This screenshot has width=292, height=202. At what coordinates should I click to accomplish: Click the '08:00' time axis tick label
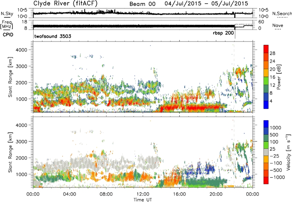coord(106,194)
